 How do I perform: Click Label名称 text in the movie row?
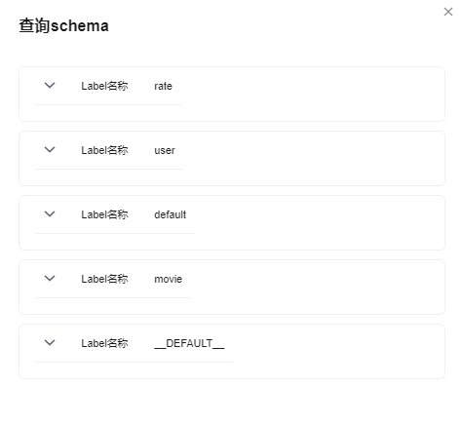[x=104, y=279]
